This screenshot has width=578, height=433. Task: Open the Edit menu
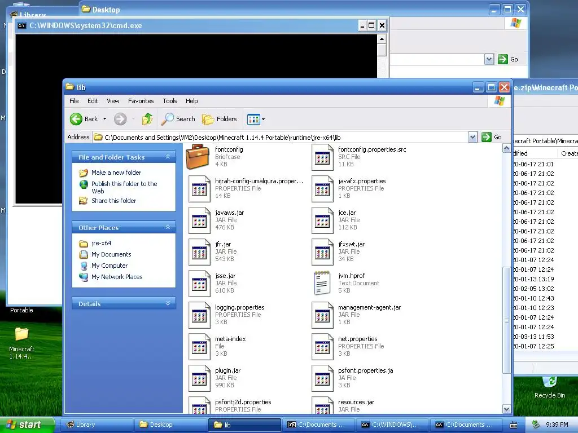pos(93,101)
